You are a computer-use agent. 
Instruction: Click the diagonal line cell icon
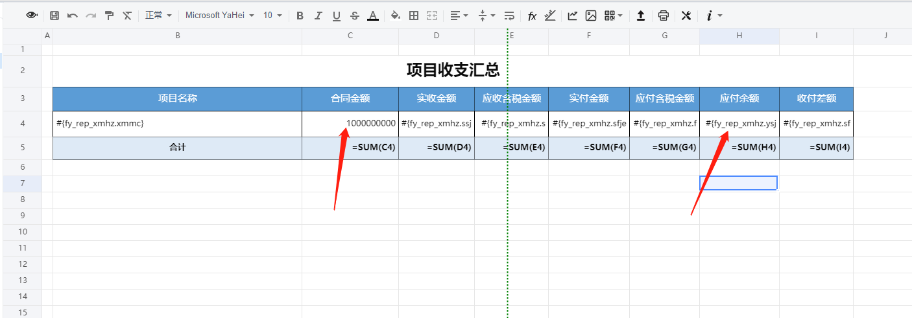550,16
